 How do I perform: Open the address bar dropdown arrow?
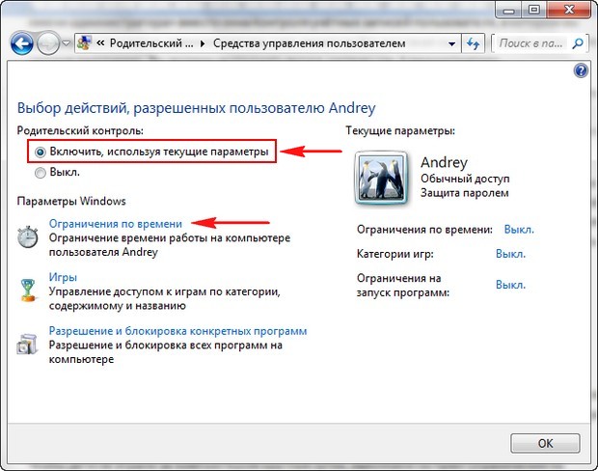(452, 43)
